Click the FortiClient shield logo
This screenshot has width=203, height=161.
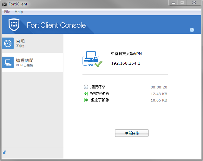point(14,25)
